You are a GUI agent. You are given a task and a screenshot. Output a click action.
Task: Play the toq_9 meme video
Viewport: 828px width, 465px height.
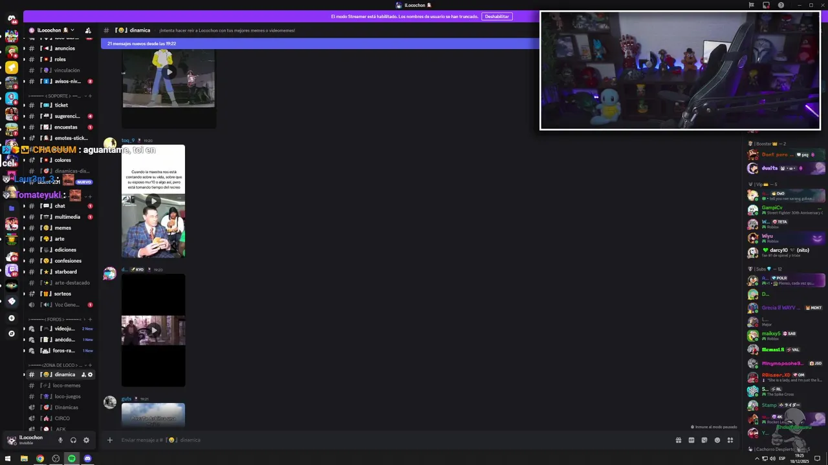click(x=153, y=201)
